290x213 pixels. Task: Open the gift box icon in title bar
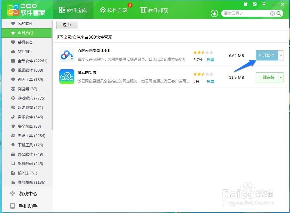246,4
